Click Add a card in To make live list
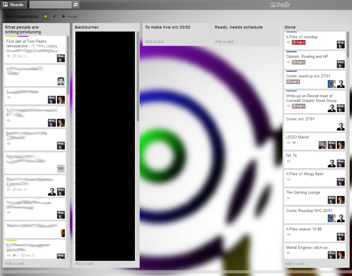352x276 pixels. click(156, 41)
